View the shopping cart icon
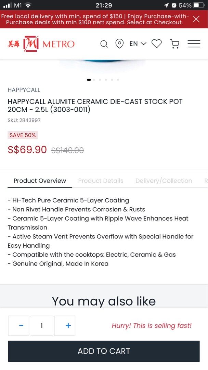 [x=174, y=44]
